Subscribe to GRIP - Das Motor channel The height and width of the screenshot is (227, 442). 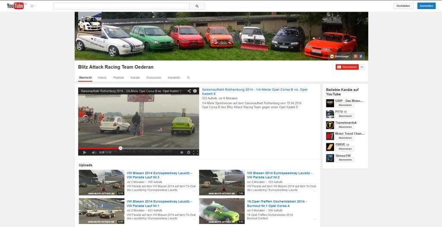pyautogui.click(x=344, y=105)
